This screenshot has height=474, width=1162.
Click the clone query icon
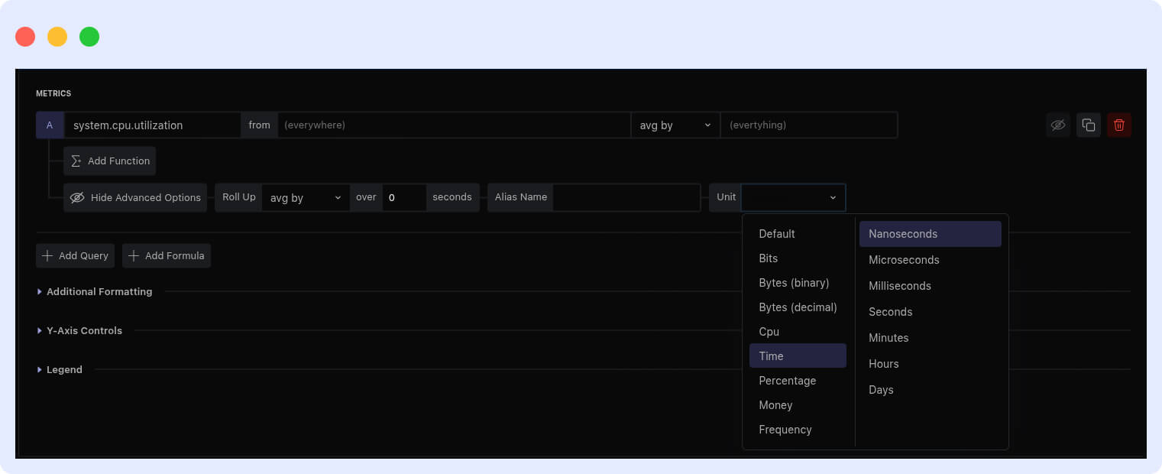(x=1088, y=125)
